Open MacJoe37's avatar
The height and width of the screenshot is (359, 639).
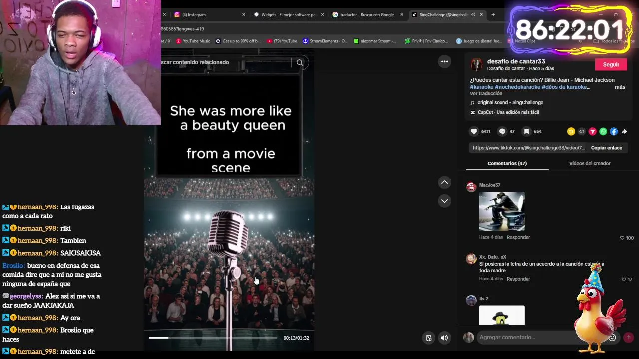pyautogui.click(x=471, y=187)
